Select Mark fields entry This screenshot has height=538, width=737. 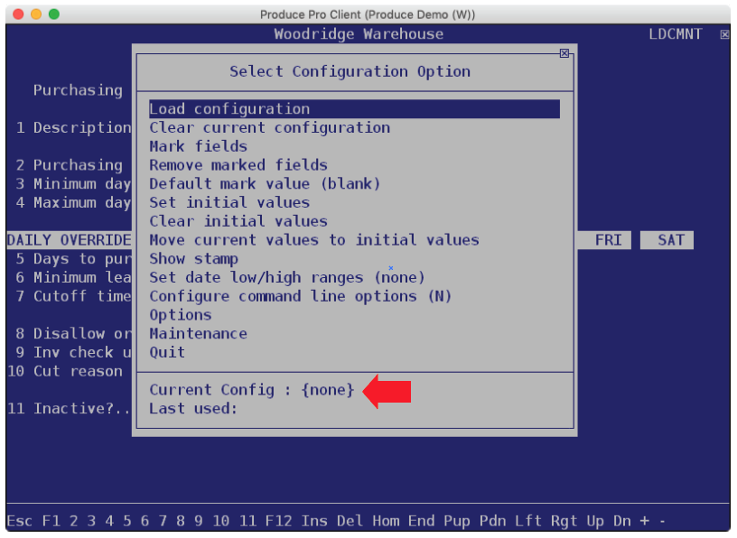click(199, 146)
